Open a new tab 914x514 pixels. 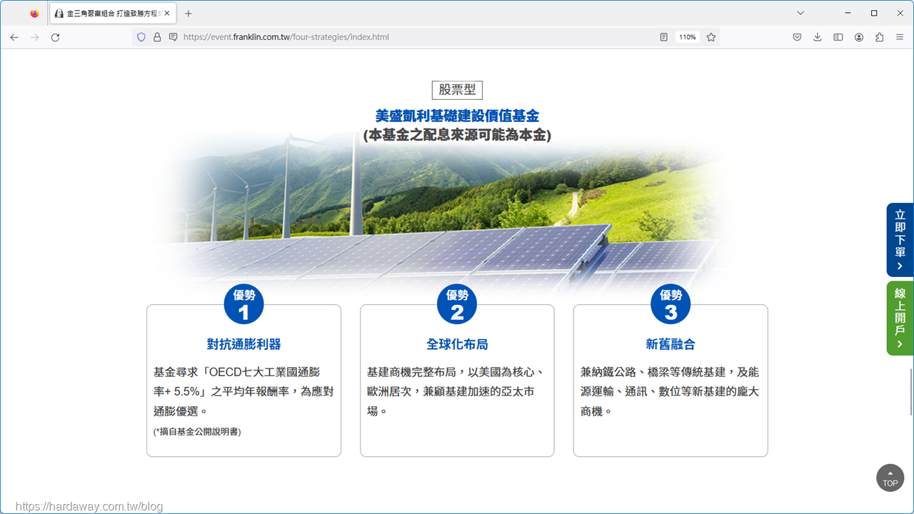189,13
